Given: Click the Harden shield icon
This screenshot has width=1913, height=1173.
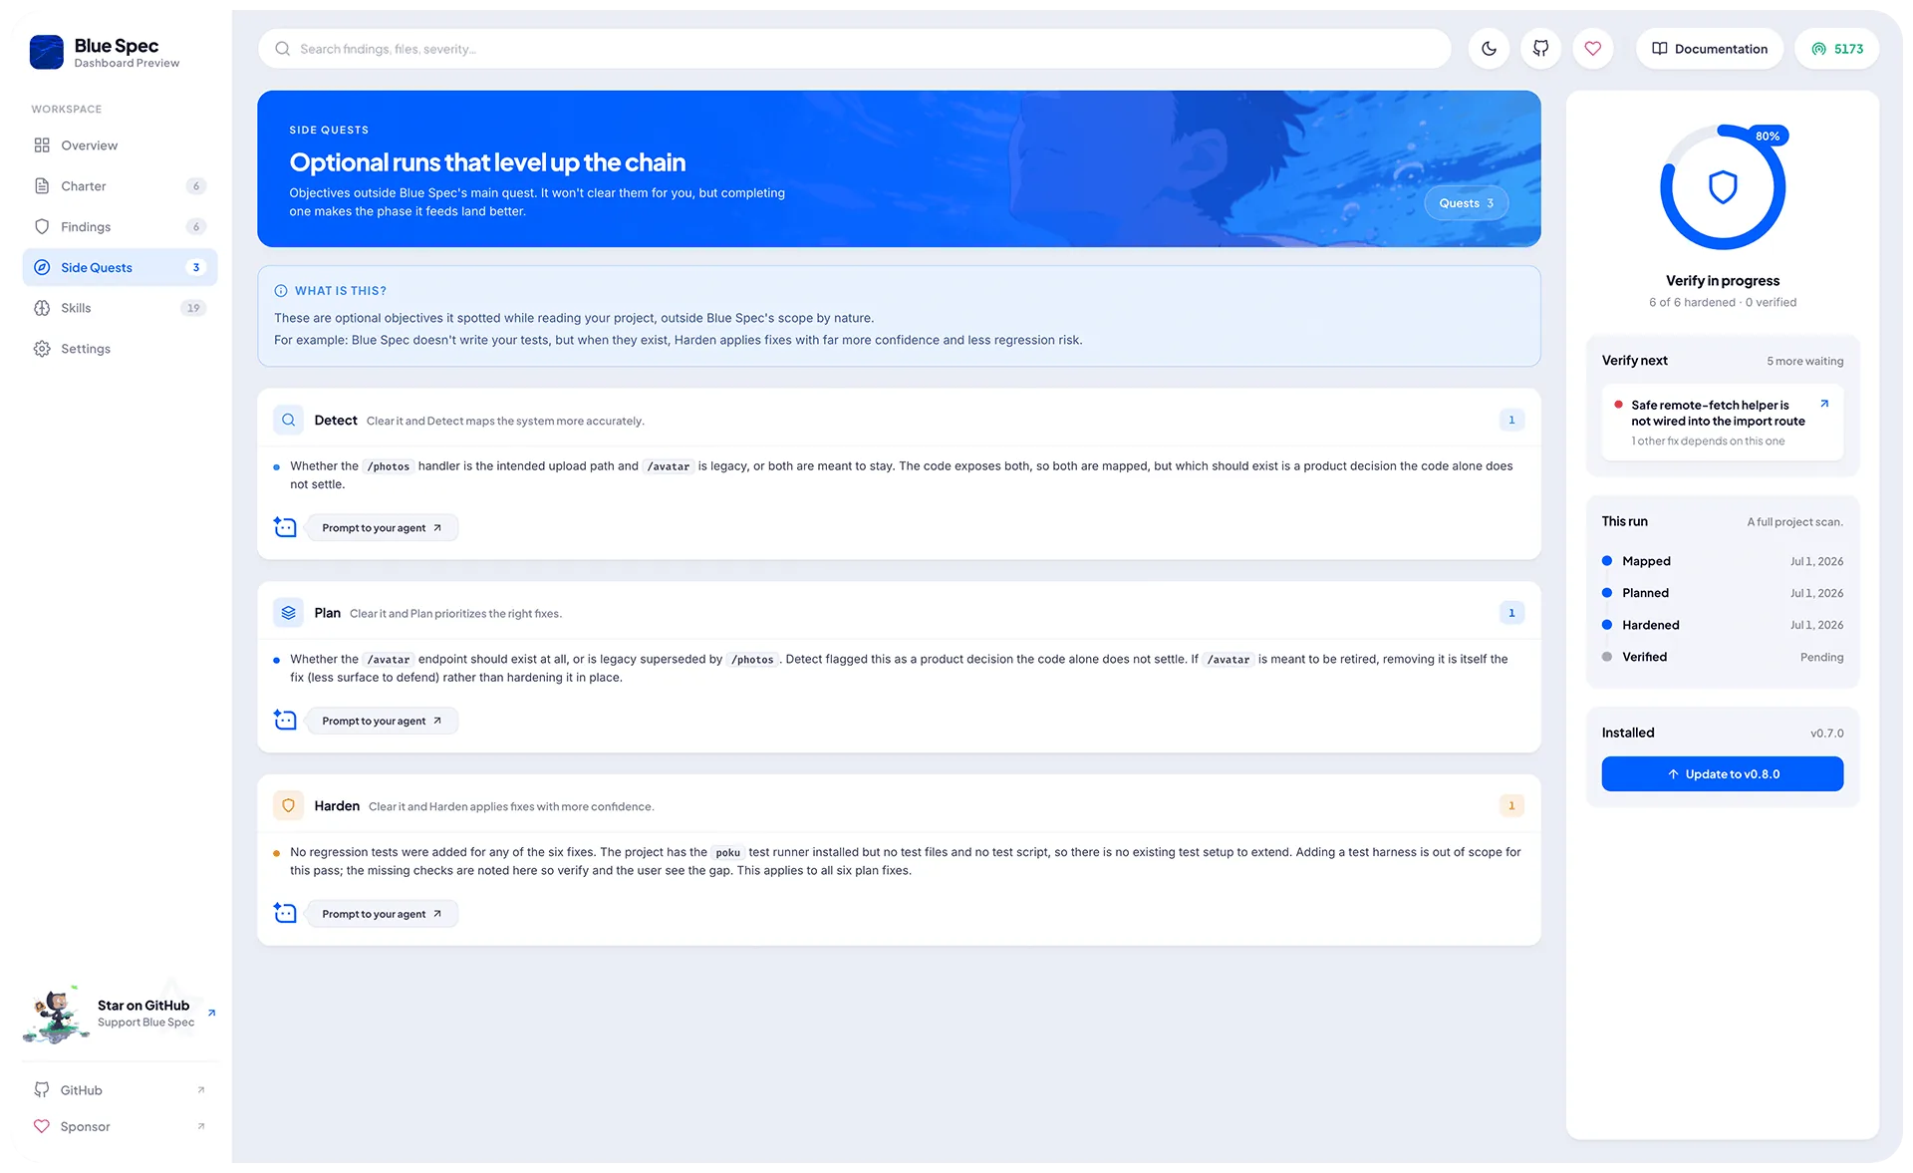Looking at the screenshot, I should [289, 806].
